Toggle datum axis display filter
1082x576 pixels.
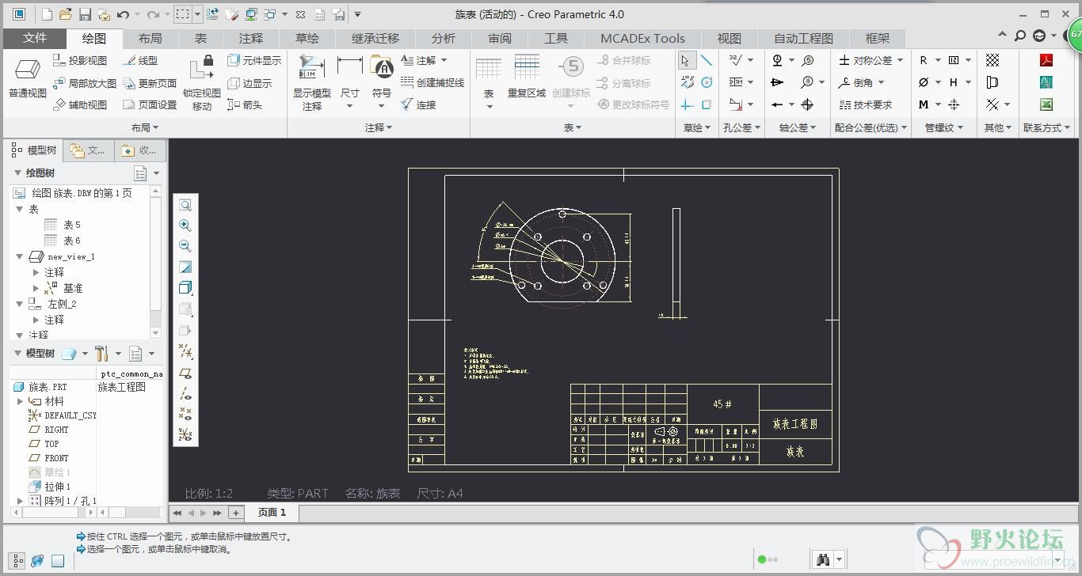click(x=185, y=393)
